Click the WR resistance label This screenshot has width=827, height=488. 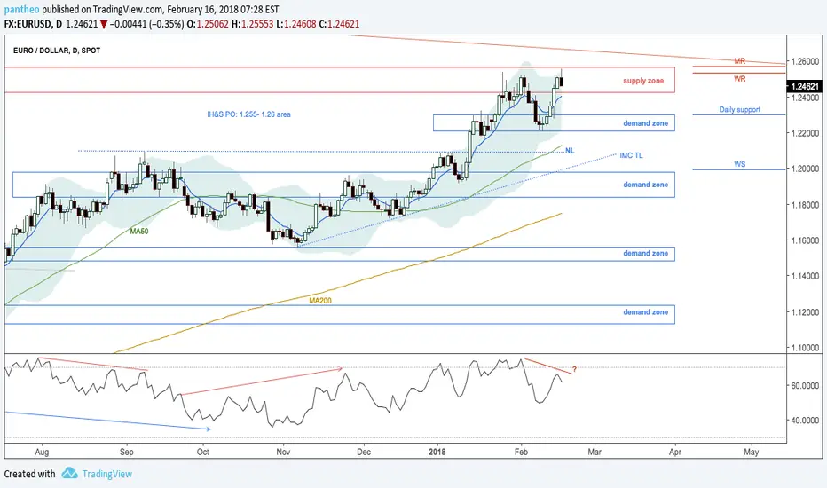pos(739,79)
